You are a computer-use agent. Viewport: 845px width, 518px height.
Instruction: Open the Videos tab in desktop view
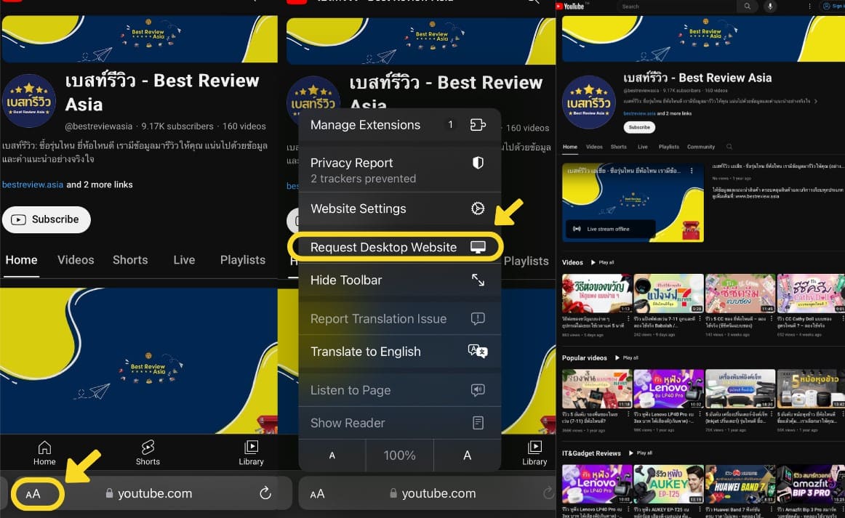594,147
